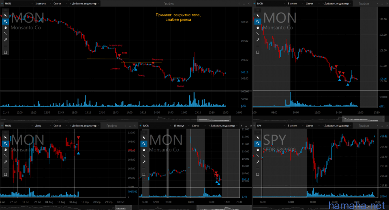Click '+ Добавить индикатор' in 15-minute MON chart
The height and width of the screenshot is (210, 389).
(x=223, y=126)
